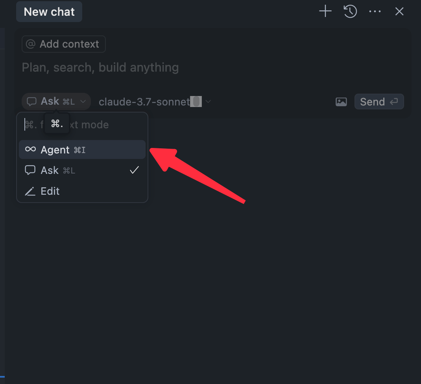
Task: Collapse the Ask mode selector dropdown
Action: tap(56, 102)
